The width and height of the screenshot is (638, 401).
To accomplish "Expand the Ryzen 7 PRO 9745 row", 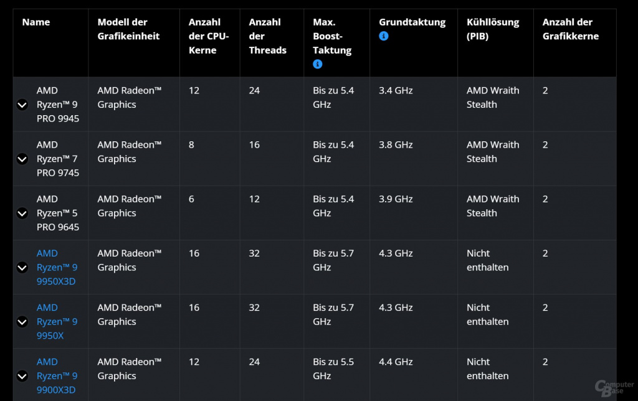I will 22,159.
